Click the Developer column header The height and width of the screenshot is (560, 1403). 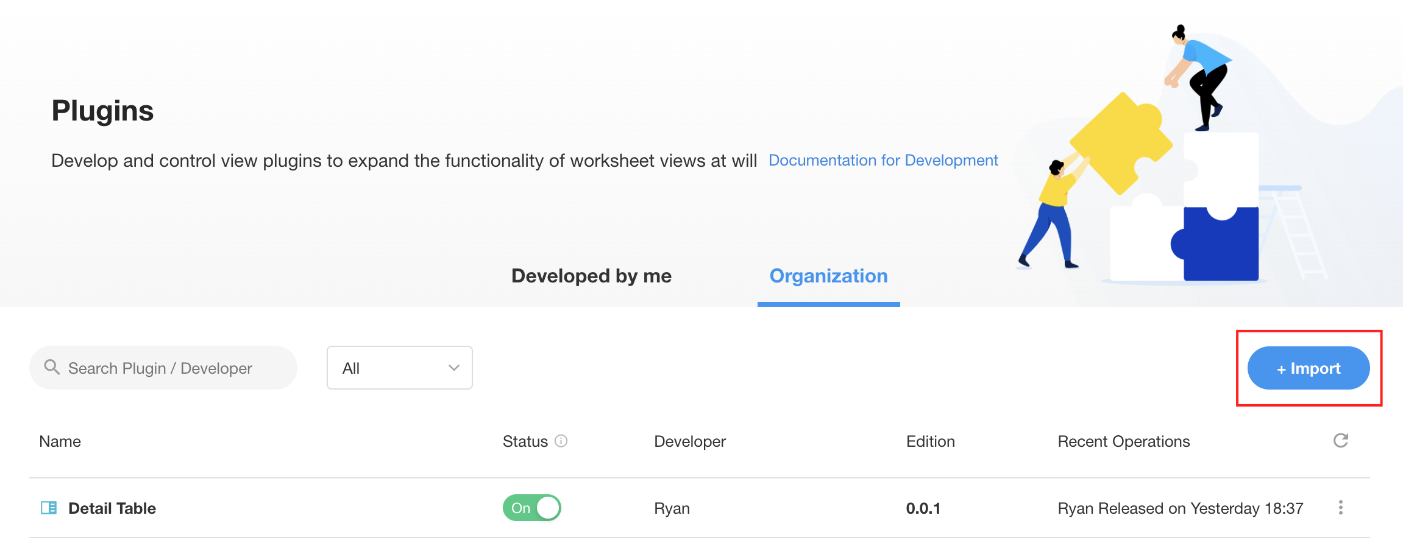pos(690,441)
